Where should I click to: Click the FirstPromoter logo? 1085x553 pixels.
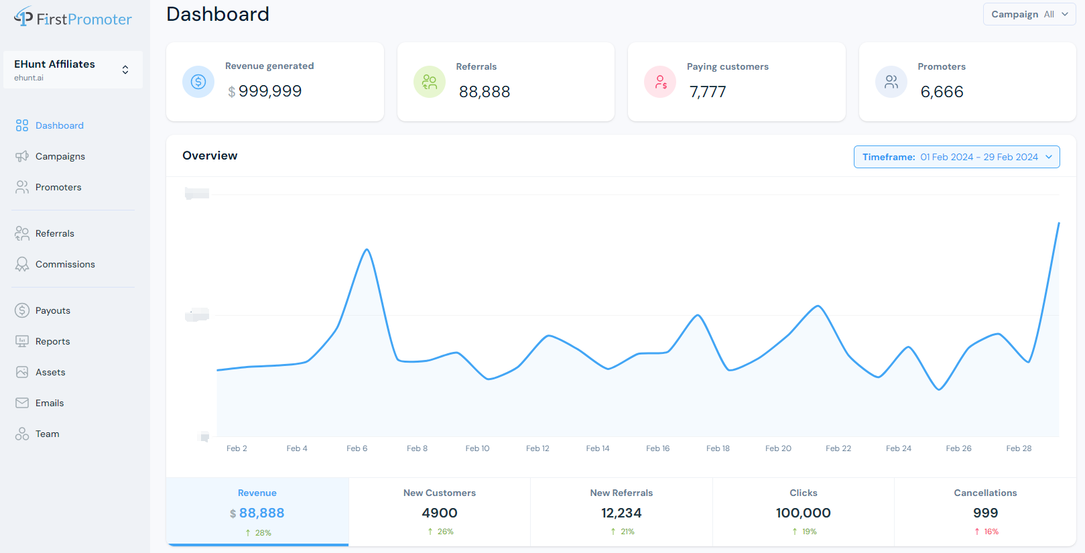73,18
